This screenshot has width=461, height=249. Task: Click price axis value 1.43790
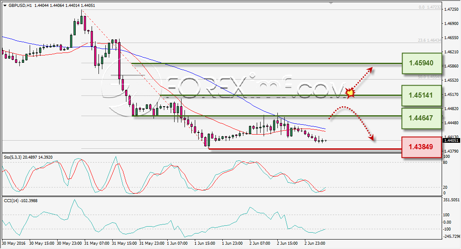[451, 151]
